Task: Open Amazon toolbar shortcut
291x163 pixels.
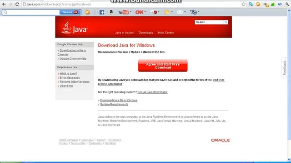Action: coord(111,12)
